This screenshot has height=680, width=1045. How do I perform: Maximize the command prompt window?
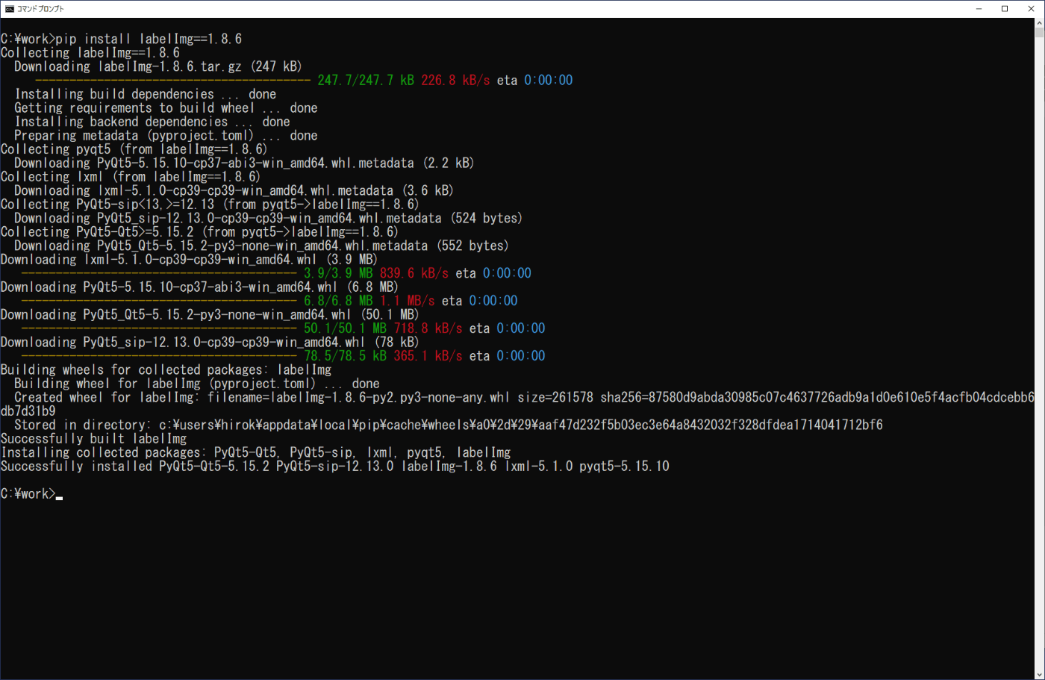pos(1005,9)
